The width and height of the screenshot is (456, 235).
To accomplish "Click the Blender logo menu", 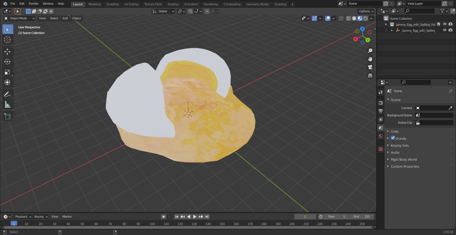I will pos(5,4).
